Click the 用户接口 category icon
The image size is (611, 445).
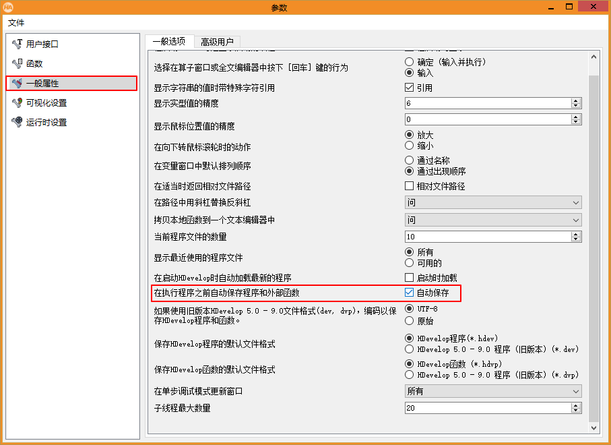coord(17,44)
